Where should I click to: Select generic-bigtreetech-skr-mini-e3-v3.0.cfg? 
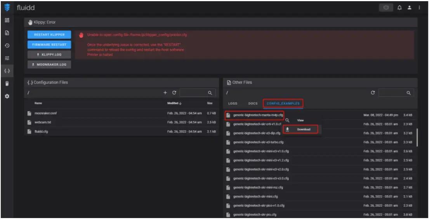(x=320, y=178)
